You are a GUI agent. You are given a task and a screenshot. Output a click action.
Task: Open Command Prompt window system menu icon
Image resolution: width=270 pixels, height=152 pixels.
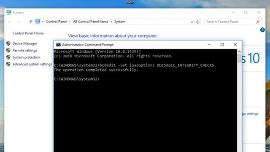pyautogui.click(x=58, y=45)
